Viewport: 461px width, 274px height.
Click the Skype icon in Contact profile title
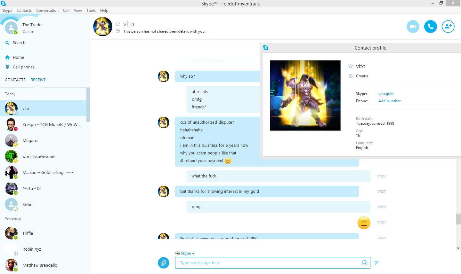pyautogui.click(x=266, y=48)
